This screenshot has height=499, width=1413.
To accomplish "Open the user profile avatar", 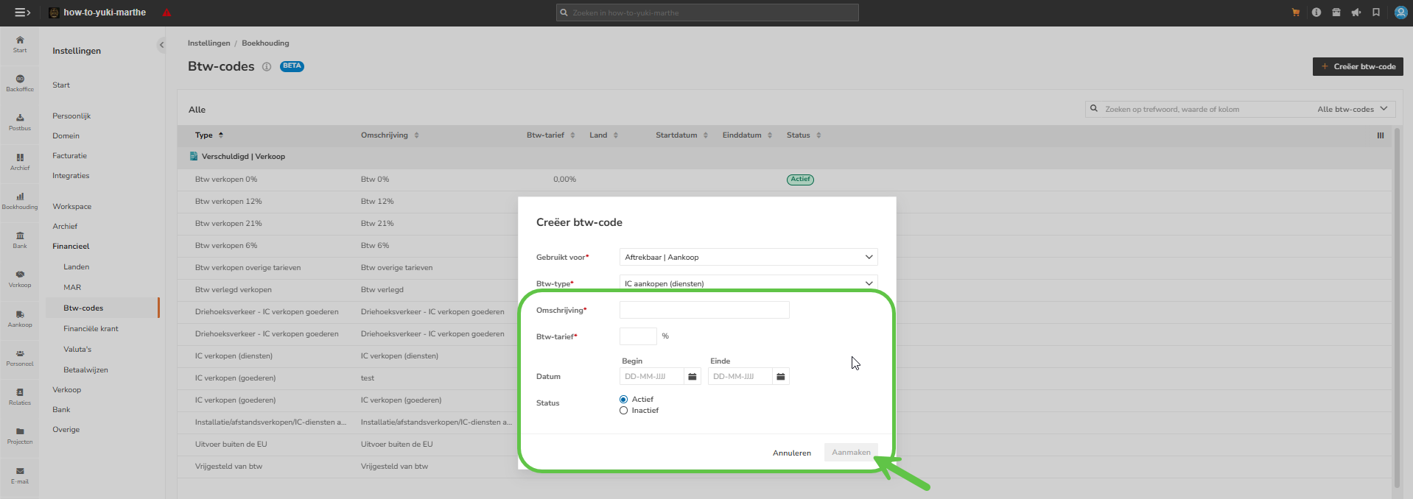I will coord(1401,13).
